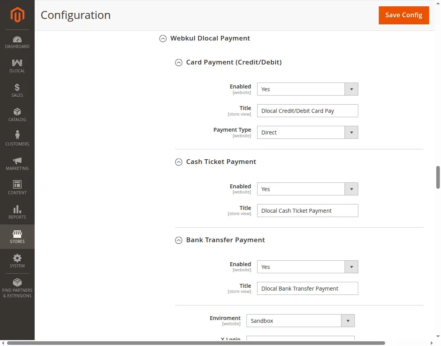
Task: Click the Save Config button
Action: (404, 15)
